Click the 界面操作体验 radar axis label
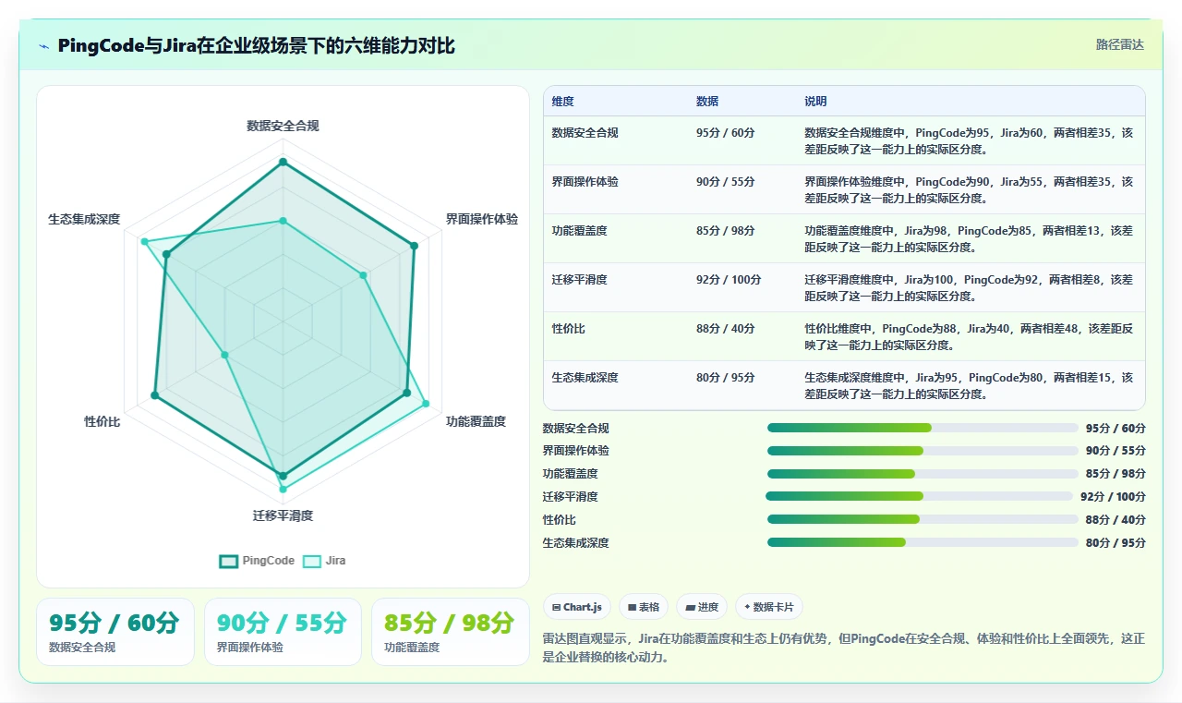The width and height of the screenshot is (1182, 703). point(482,219)
